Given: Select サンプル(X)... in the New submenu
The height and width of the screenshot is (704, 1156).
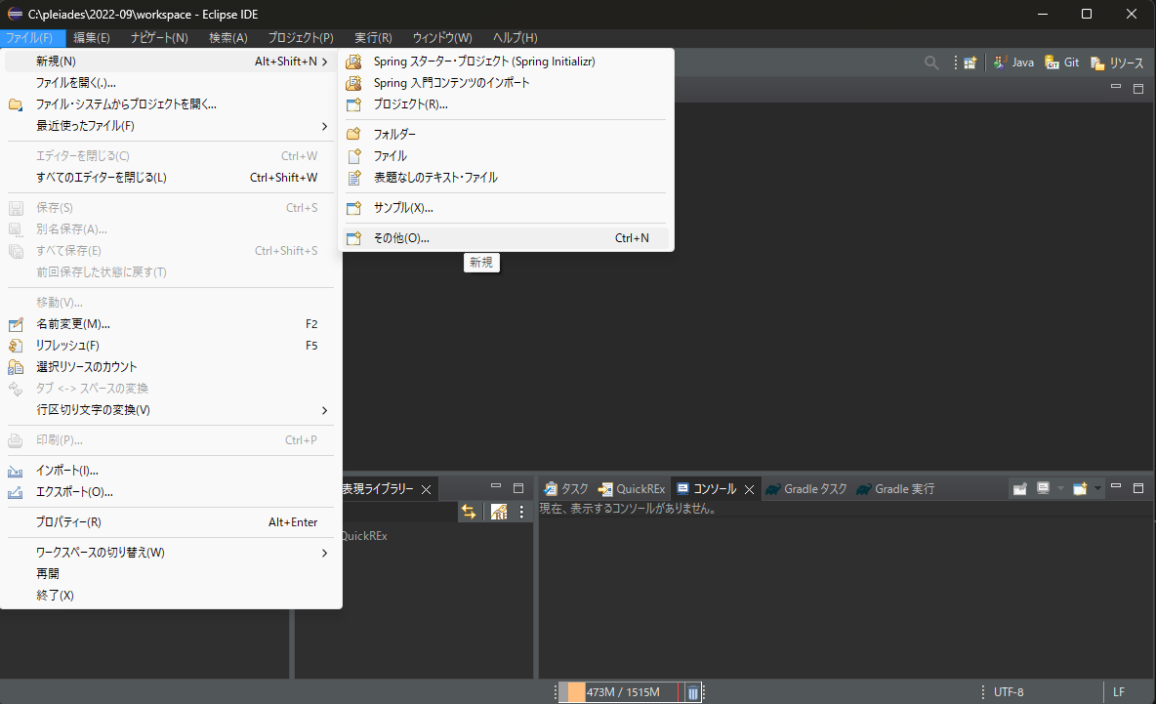Looking at the screenshot, I should [x=507, y=208].
